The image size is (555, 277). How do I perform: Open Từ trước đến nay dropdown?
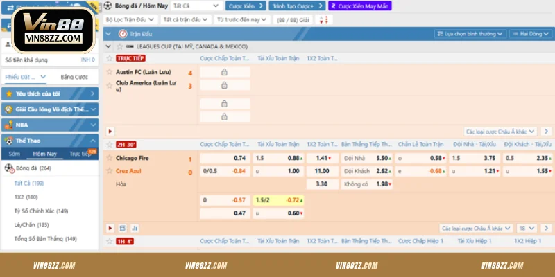pyautogui.click(x=241, y=20)
